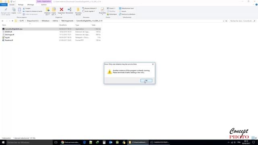Screen dimensions: 258x145
Task: Click Utilisateurs breadcrumb
Action: pyautogui.click(x=46, y=21)
